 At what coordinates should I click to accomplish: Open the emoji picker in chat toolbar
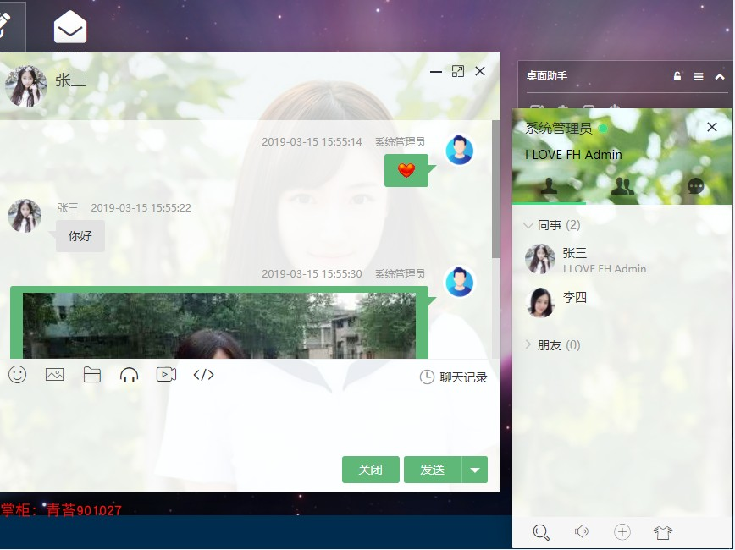(17, 375)
